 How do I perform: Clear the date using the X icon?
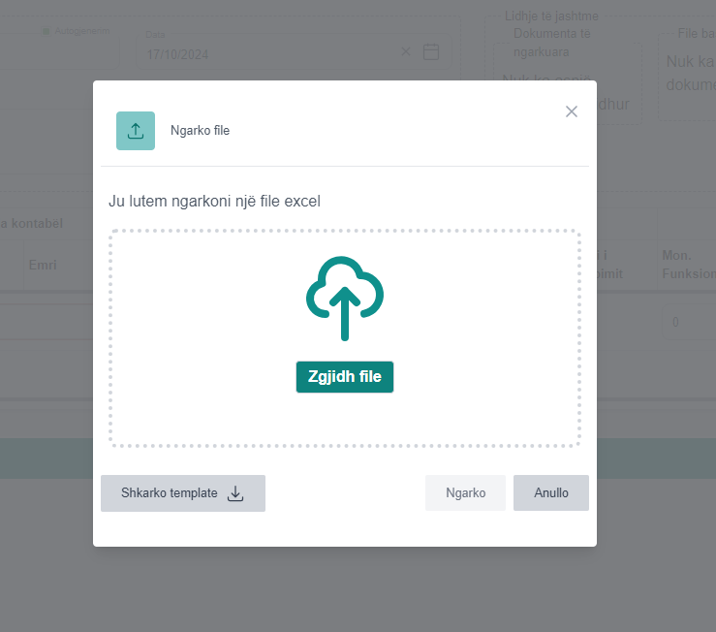pos(406,52)
